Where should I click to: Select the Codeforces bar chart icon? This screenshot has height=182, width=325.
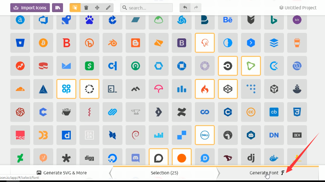[x=181, y=89]
